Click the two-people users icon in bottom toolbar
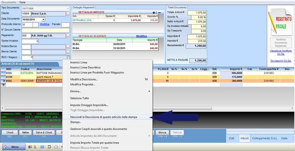The height and width of the screenshot is (151, 295). [30, 147]
